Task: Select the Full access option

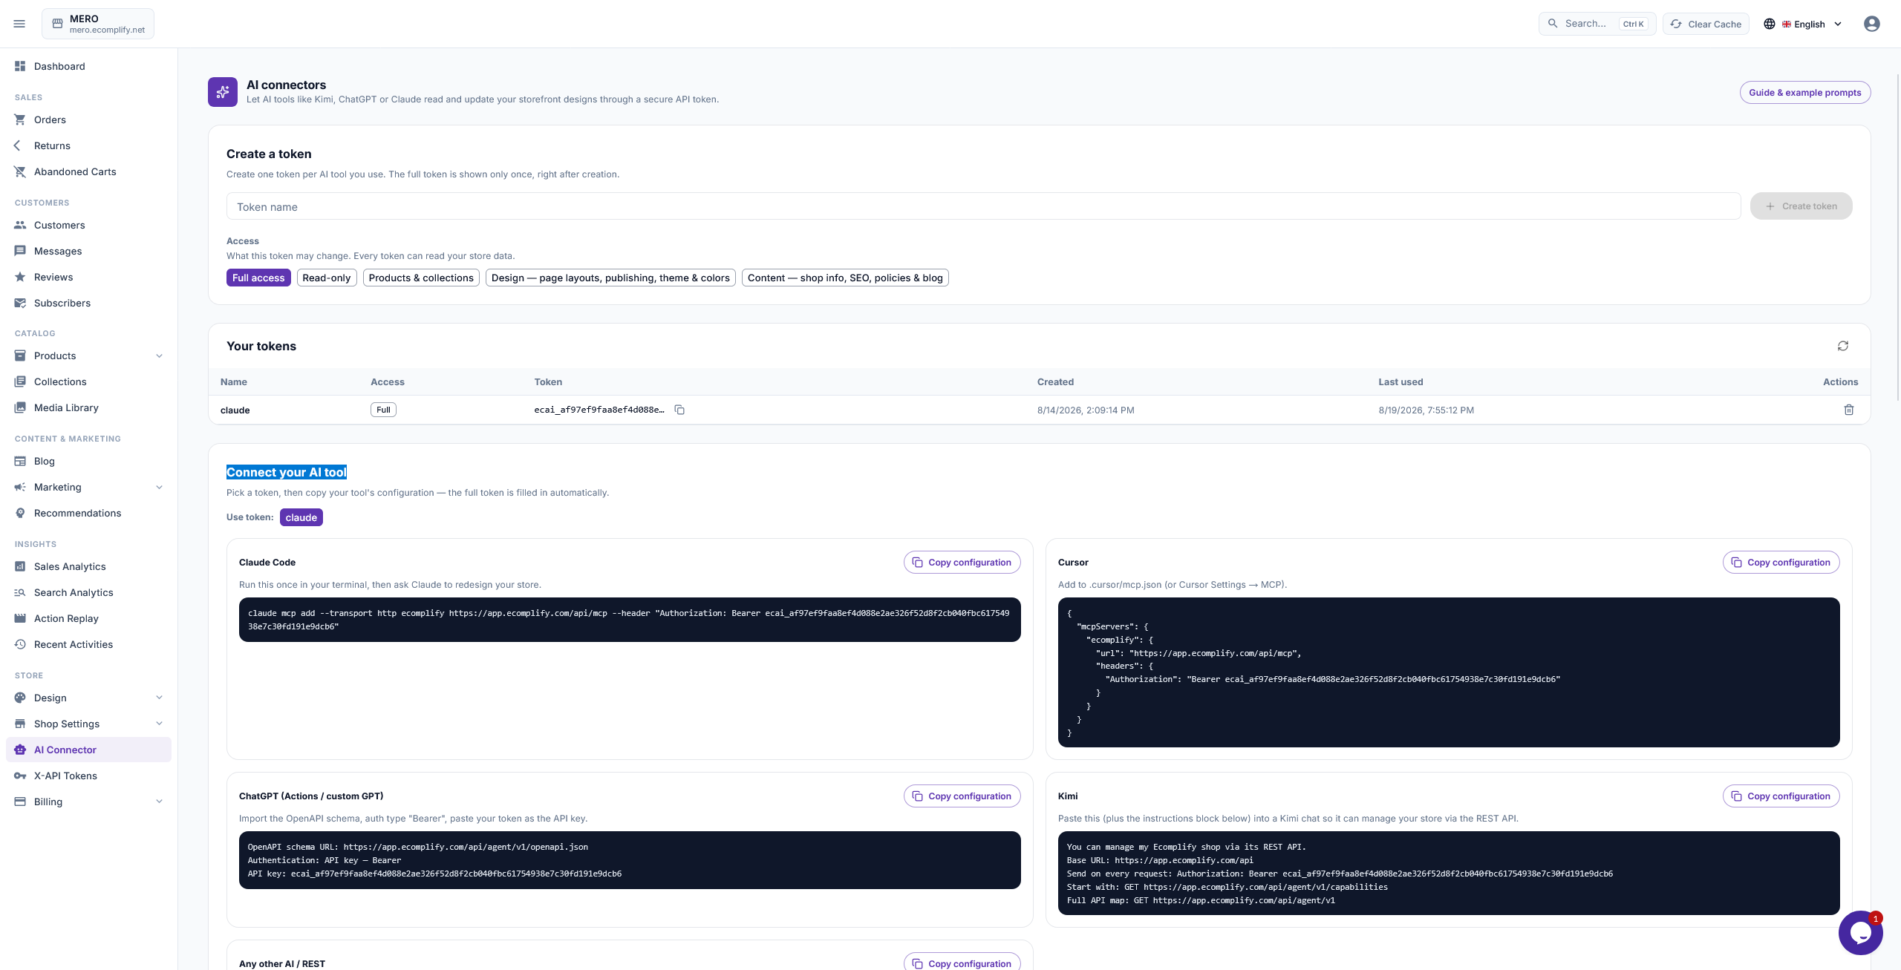Action: 258,278
